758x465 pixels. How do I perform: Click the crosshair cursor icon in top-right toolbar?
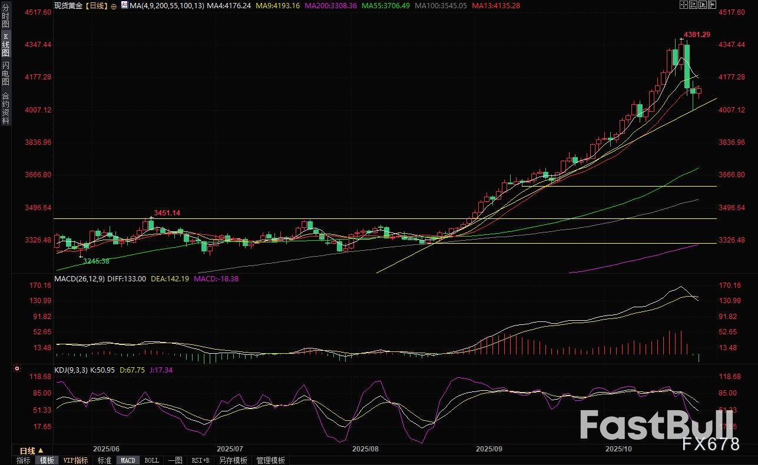(683, 5)
